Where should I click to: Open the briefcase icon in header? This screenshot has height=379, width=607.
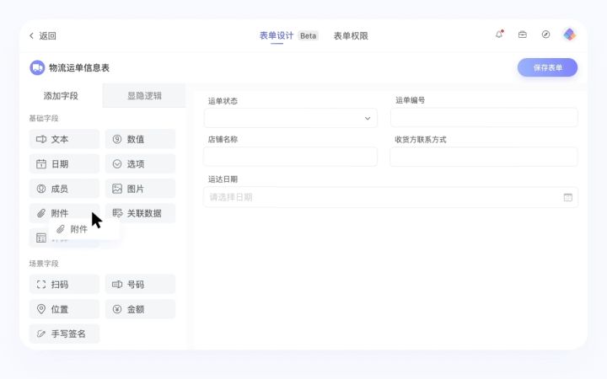(523, 35)
